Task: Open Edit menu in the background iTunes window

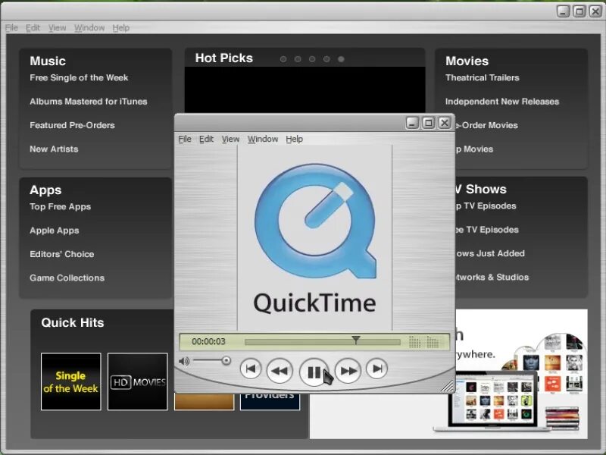Action: (x=33, y=28)
